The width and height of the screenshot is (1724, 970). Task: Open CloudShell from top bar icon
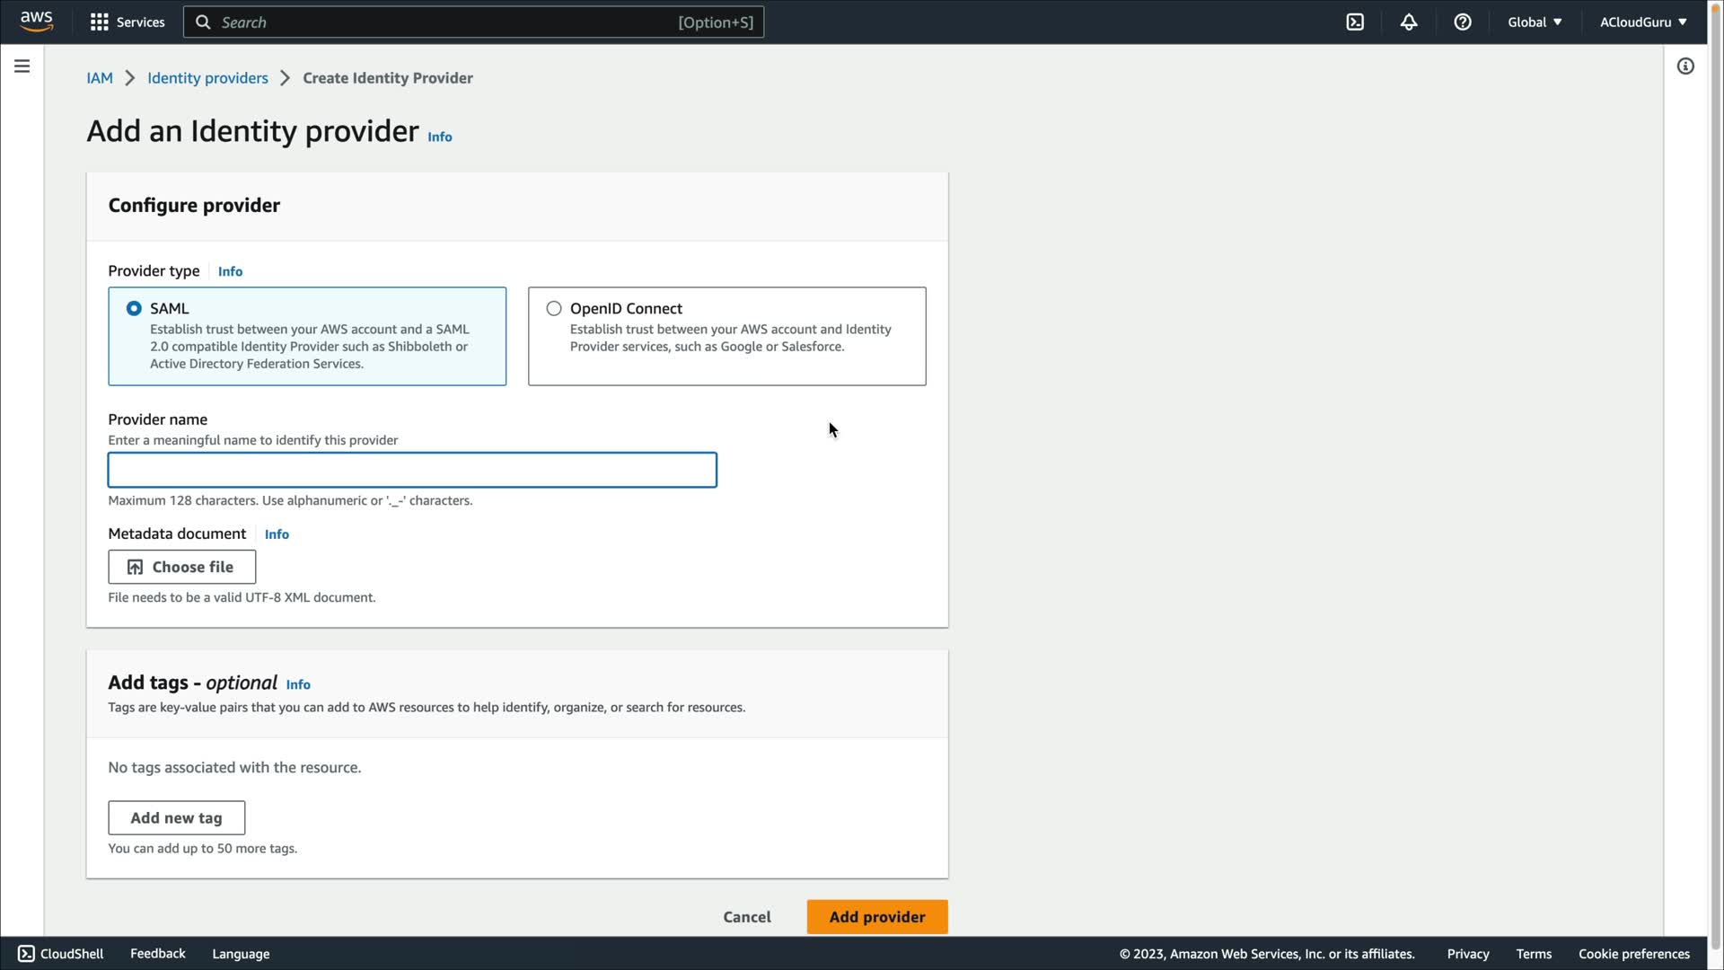click(1355, 22)
